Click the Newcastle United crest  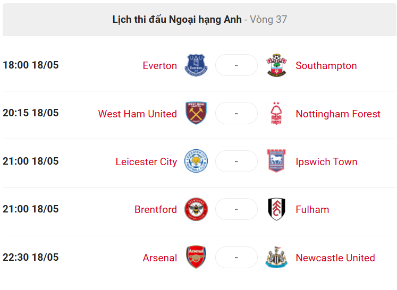(276, 257)
